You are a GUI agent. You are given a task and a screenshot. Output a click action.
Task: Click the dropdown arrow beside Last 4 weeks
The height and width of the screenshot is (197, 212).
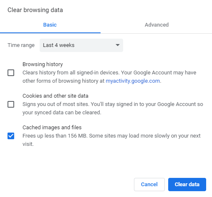118,45
